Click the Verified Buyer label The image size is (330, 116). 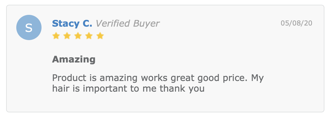click(x=127, y=24)
